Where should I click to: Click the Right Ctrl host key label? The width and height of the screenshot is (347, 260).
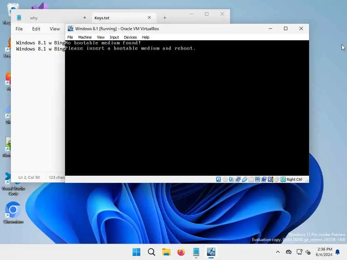pos(294,179)
